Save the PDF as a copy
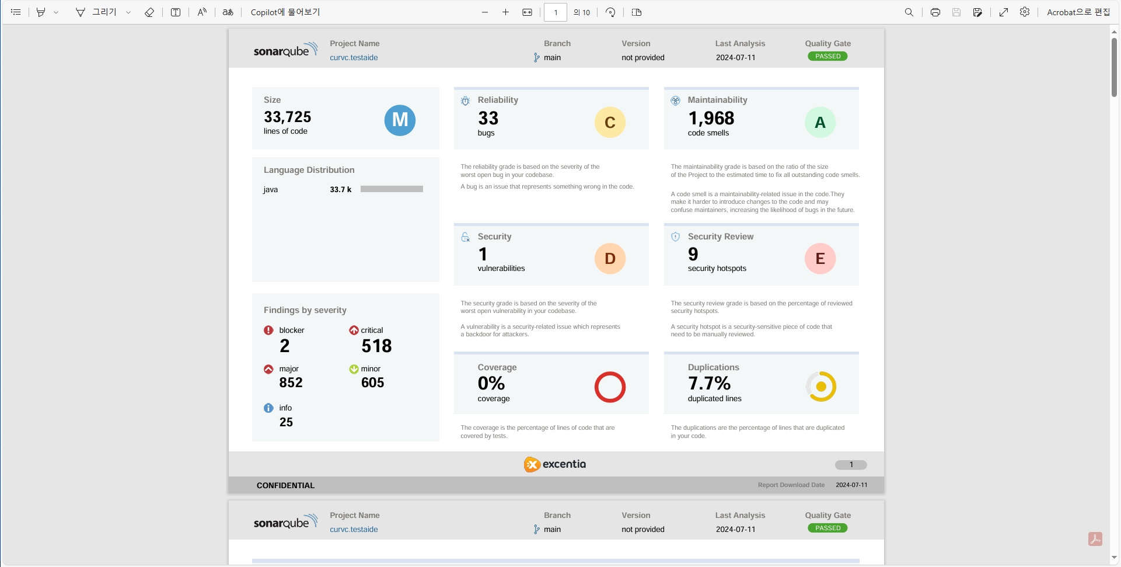Screen dimensions: 1121x567 click(x=977, y=12)
